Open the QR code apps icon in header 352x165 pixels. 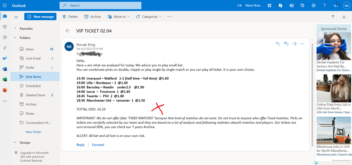pyautogui.click(x=269, y=5)
